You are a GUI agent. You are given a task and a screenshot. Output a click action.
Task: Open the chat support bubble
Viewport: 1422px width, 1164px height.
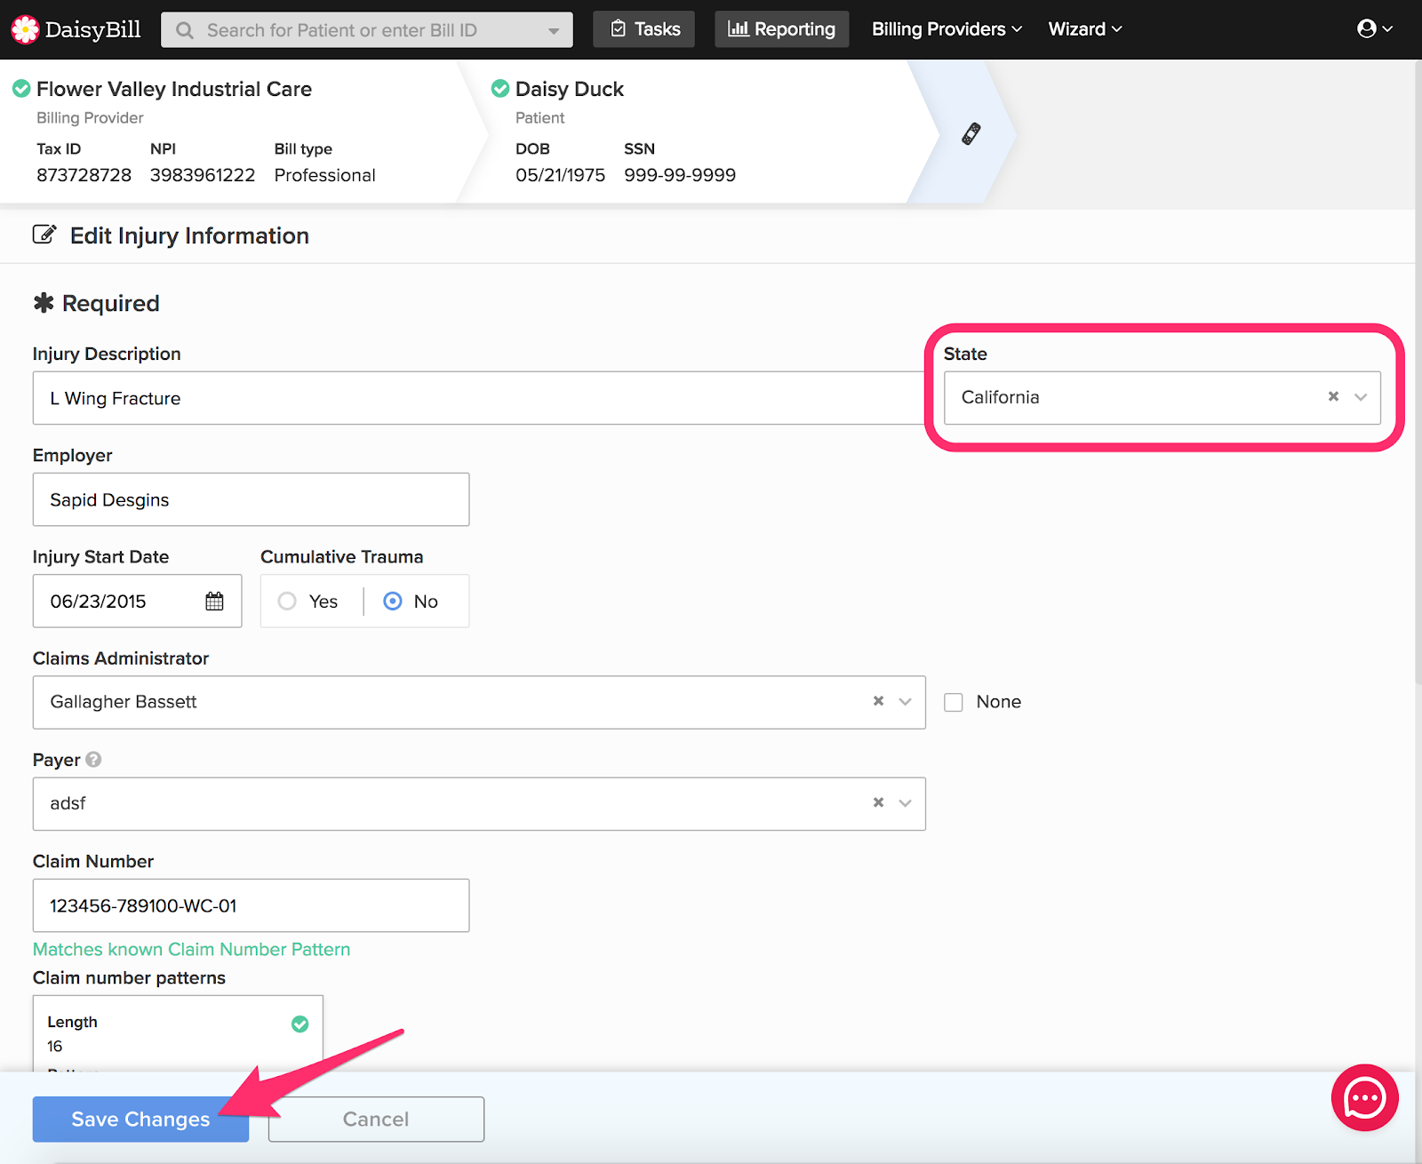point(1364,1098)
